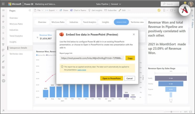195x114 pixels.
Task: Open Workspaces icon in left sidebar
Action: [x=3, y=75]
